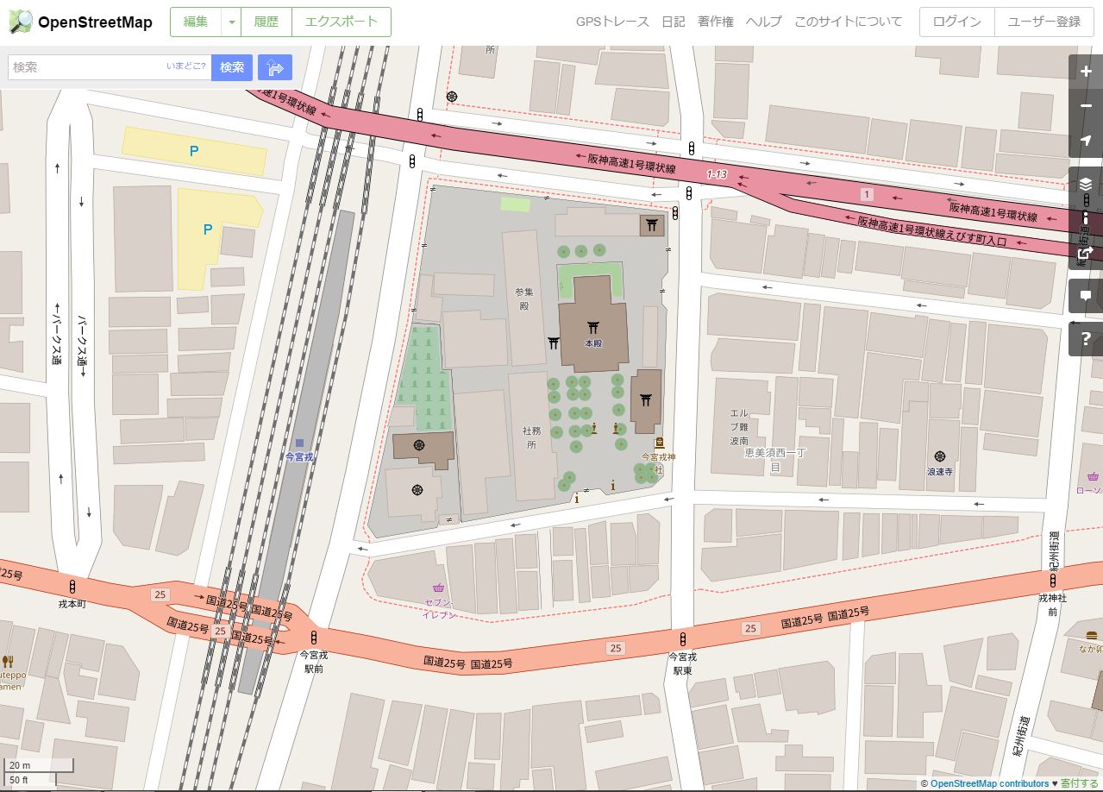Click the blue 検索 search button
The height and width of the screenshot is (792, 1103).
232,67
